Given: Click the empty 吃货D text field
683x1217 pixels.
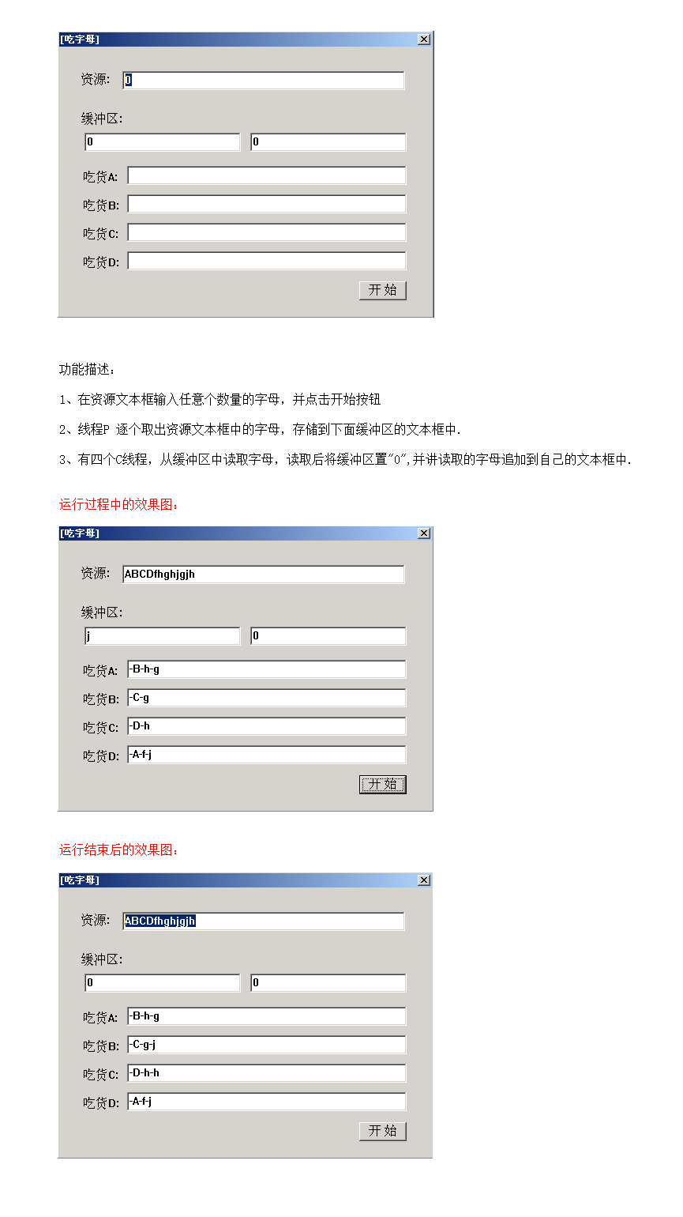Looking at the screenshot, I should tap(267, 261).
